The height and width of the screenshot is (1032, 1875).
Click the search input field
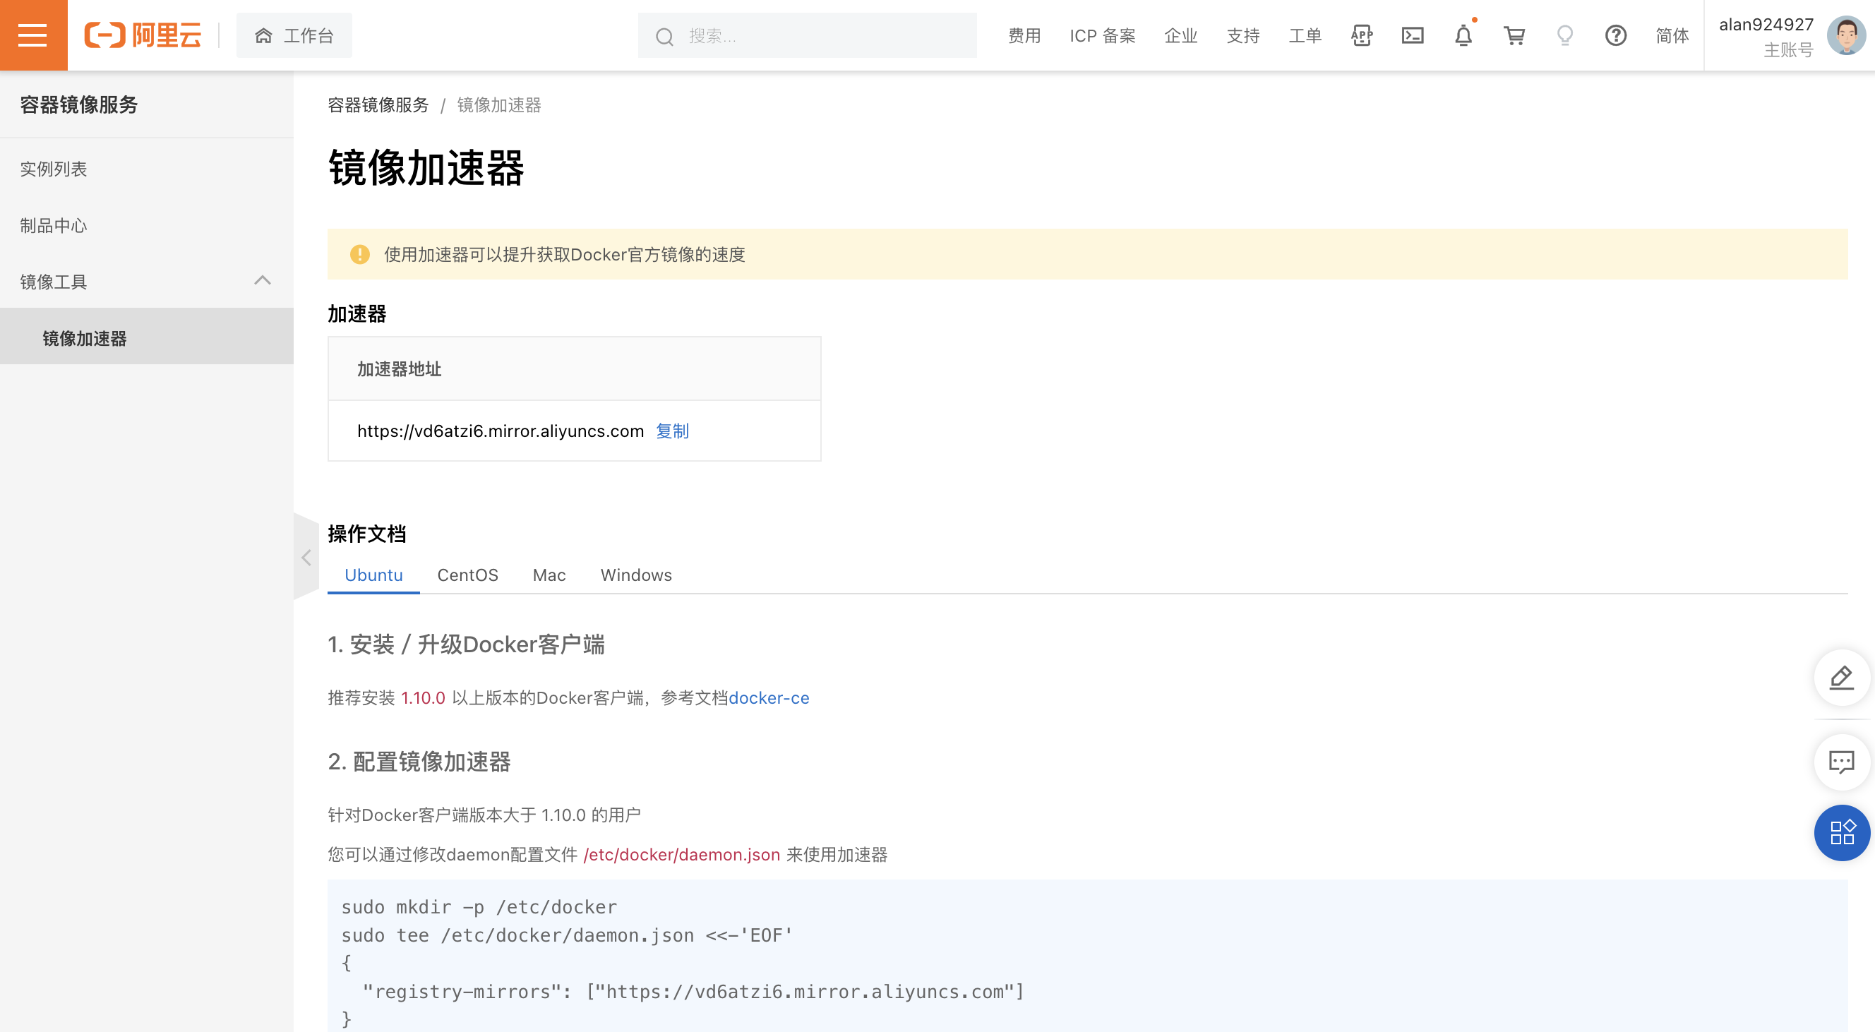[808, 36]
